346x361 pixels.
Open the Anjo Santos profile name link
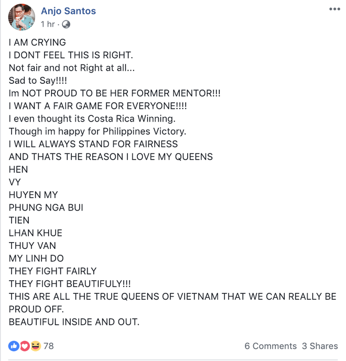68,11
